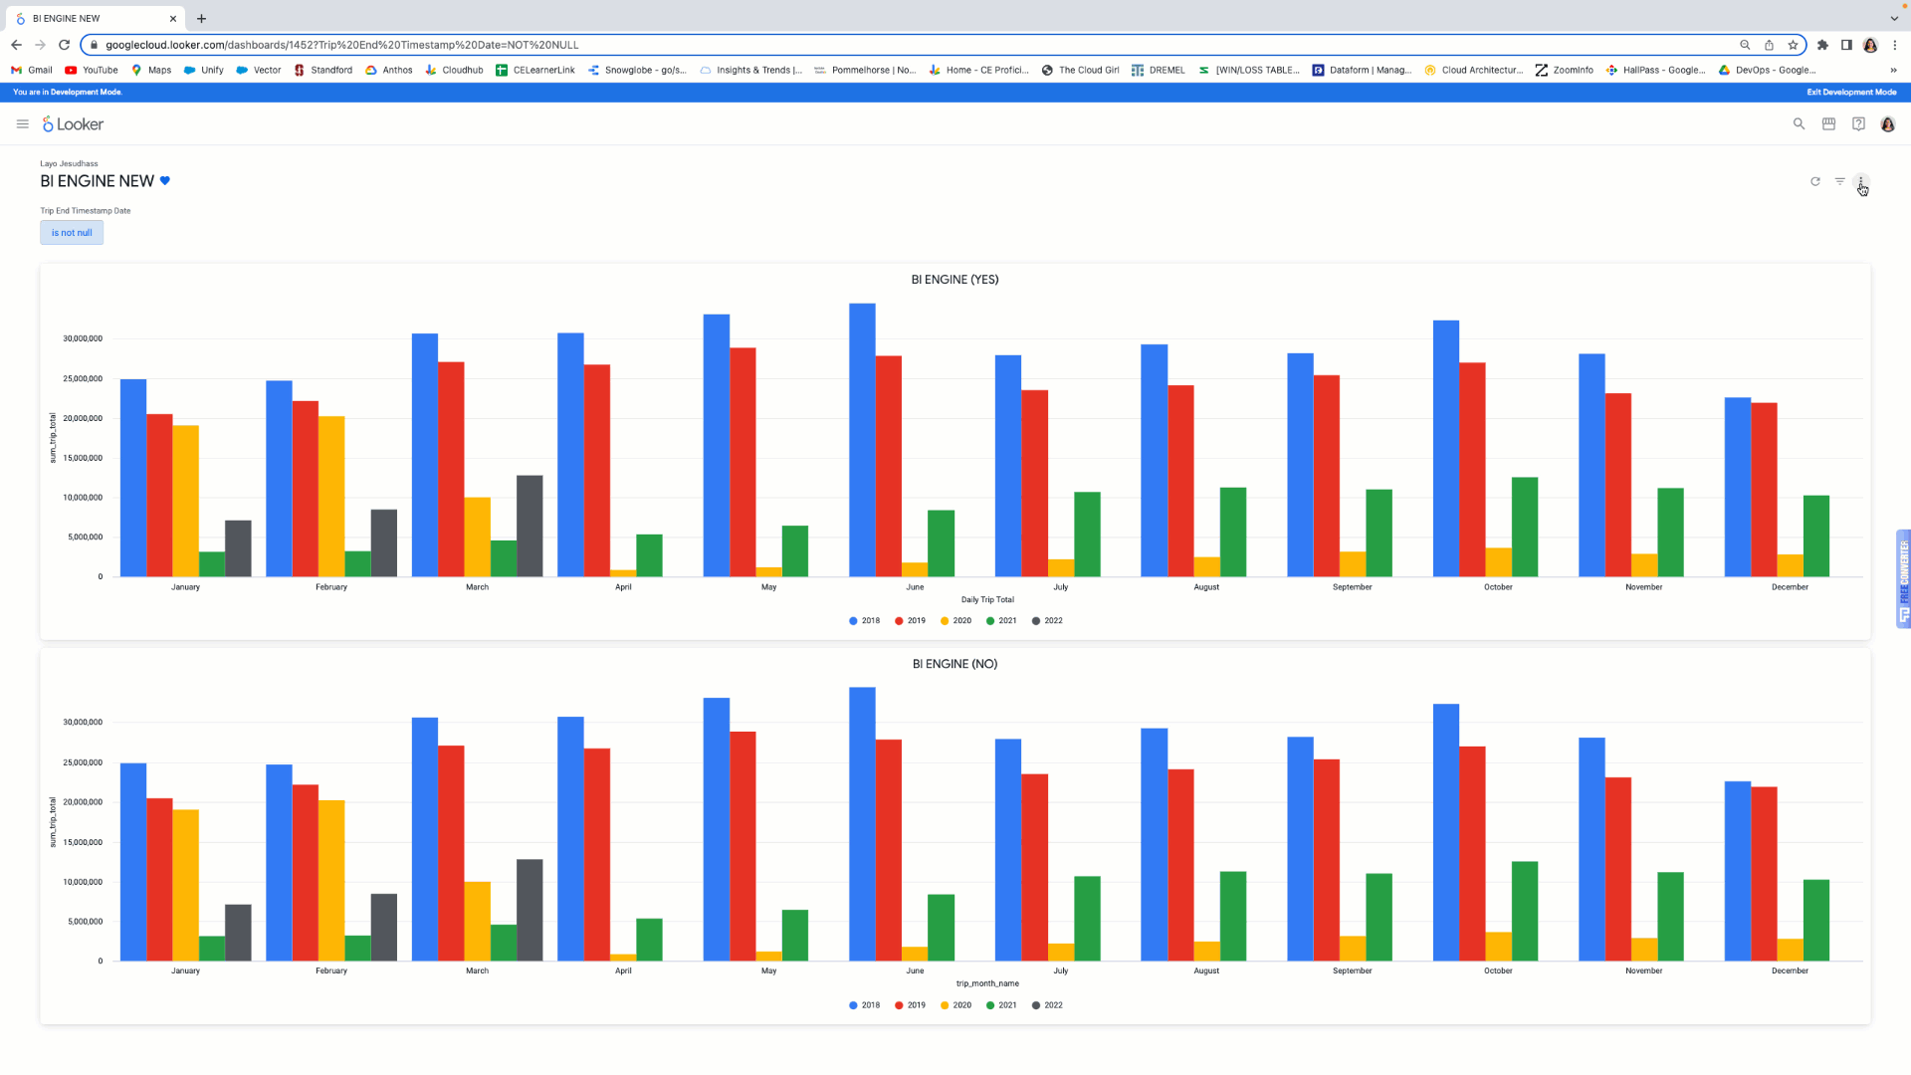Click Exit Development Mode
This screenshot has width=1911, height=1075.
click(1851, 92)
